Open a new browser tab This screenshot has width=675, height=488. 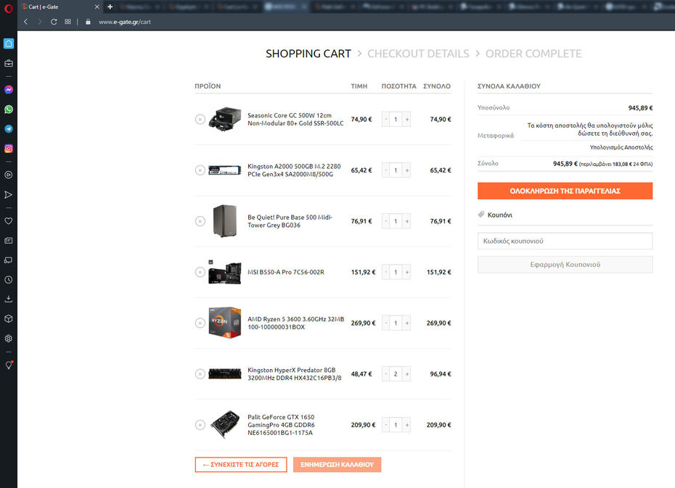pyautogui.click(x=110, y=7)
